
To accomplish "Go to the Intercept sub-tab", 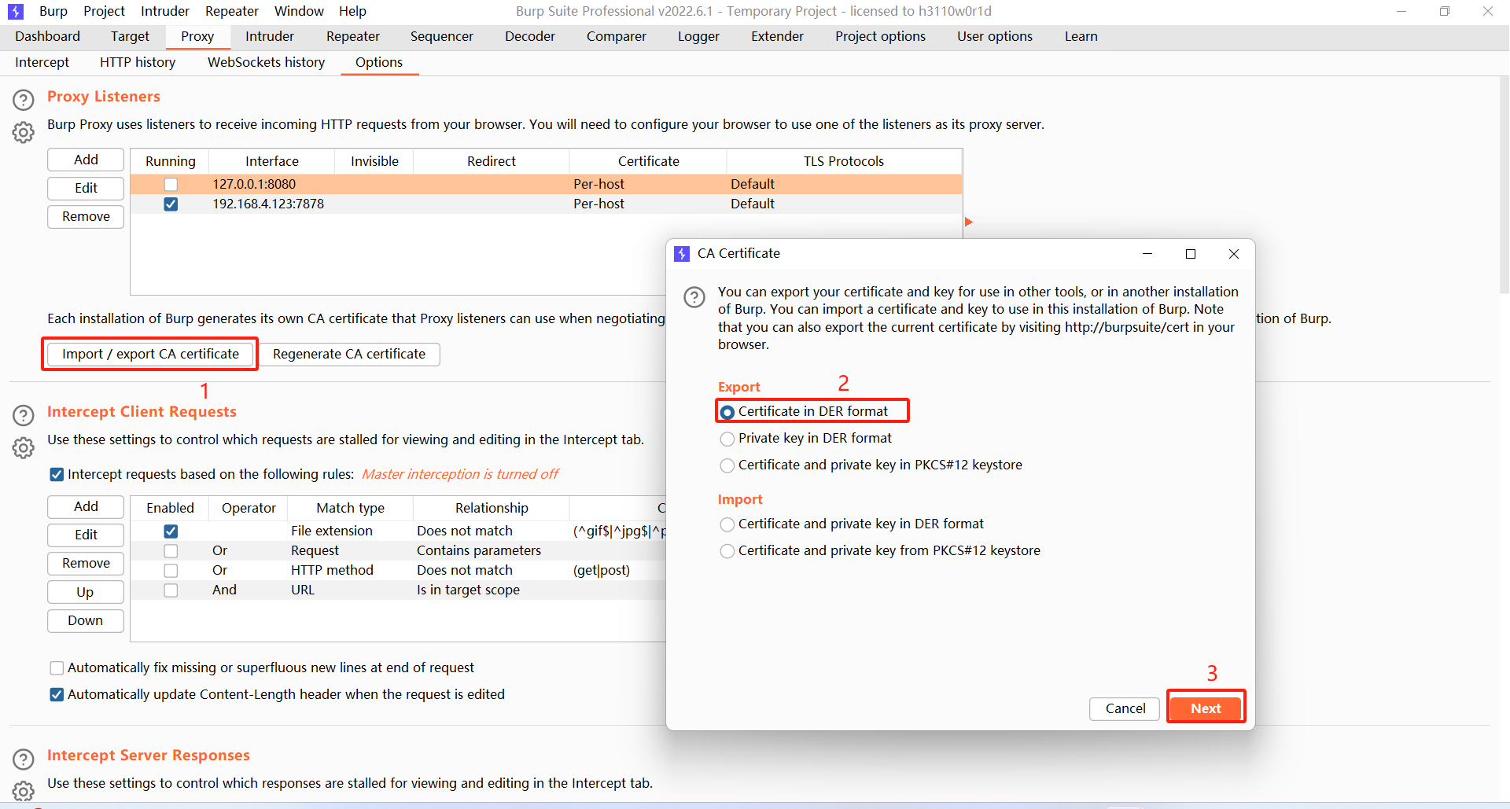I will click(x=42, y=62).
